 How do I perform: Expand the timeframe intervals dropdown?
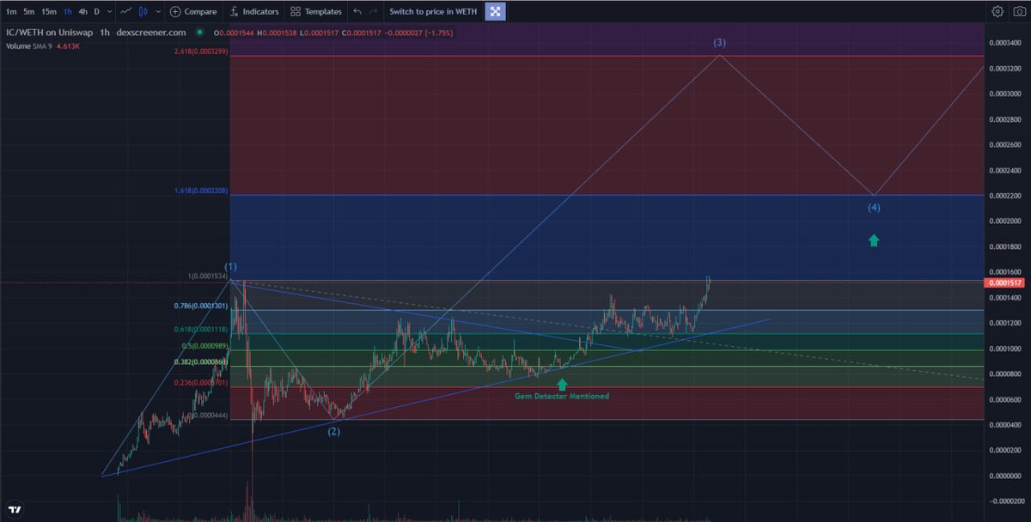point(109,12)
